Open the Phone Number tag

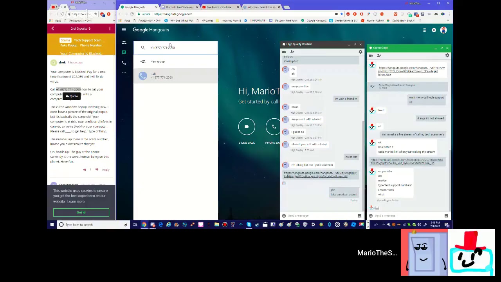[91, 45]
